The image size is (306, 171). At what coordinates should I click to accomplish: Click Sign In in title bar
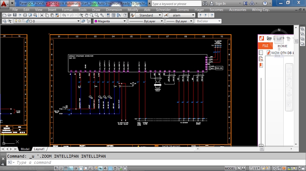220,3
